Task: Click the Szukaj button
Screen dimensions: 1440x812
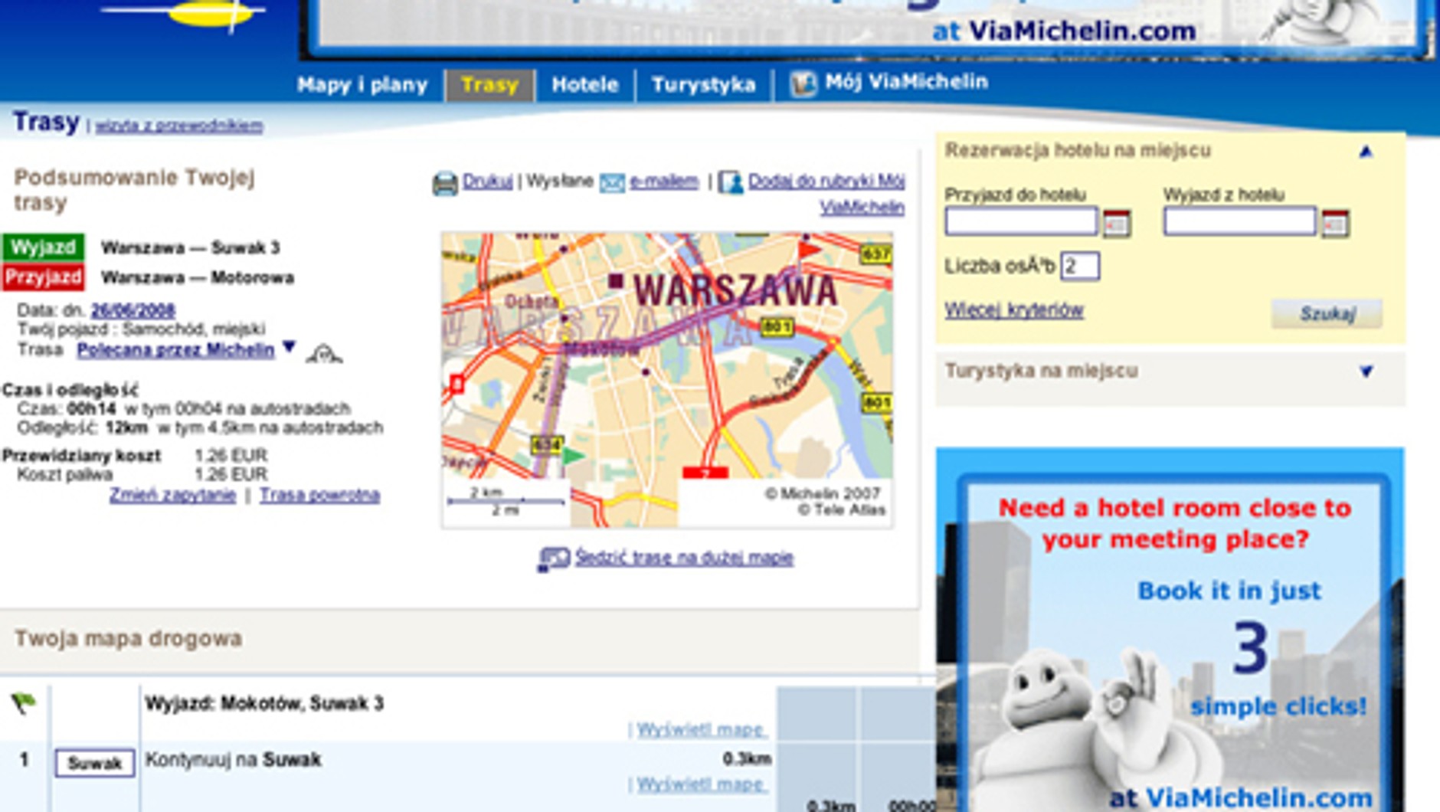Action: tap(1327, 313)
